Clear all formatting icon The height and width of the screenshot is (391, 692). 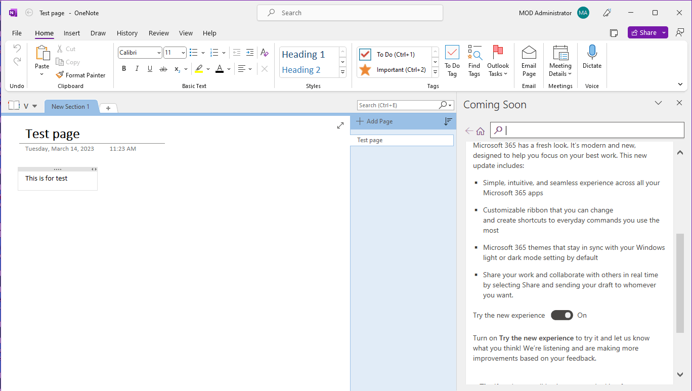(264, 53)
